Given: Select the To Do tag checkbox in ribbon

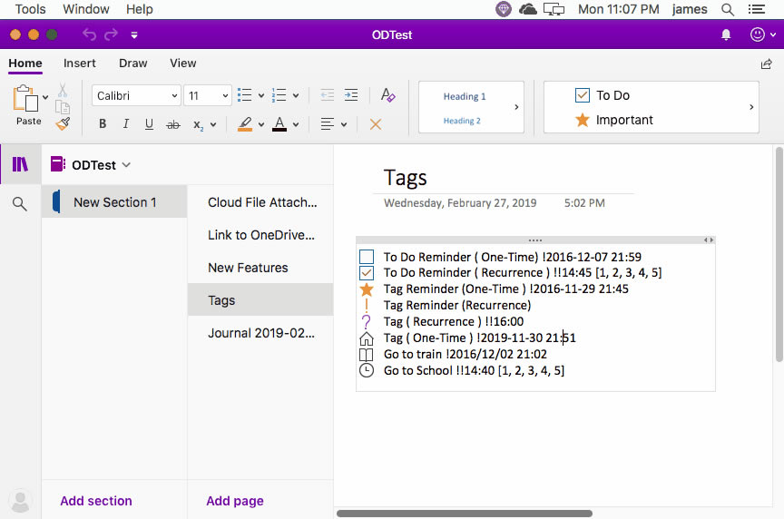Looking at the screenshot, I should 583,95.
